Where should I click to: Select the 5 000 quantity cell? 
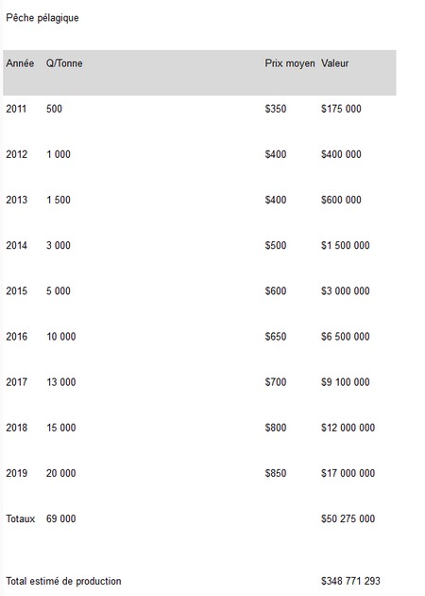59,291
